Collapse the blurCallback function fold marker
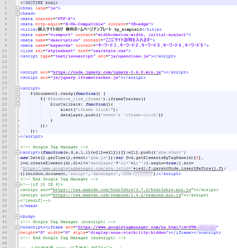Viewport: 237px width, 248px height. pyautogui.click(x=17, y=104)
